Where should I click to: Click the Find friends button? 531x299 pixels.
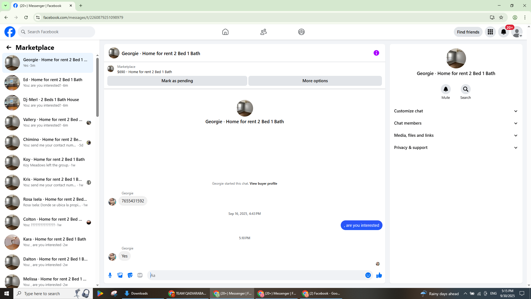click(x=468, y=32)
